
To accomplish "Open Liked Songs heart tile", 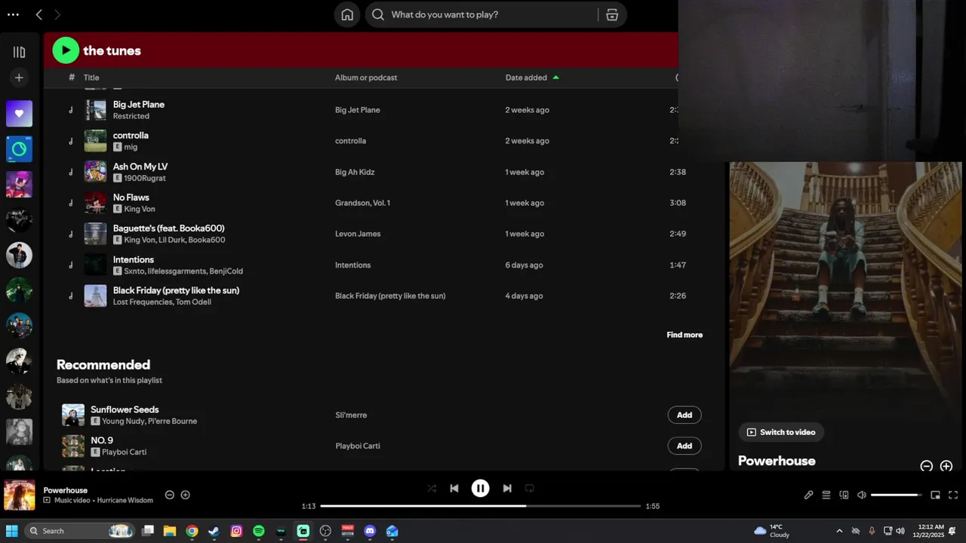I will [x=19, y=114].
